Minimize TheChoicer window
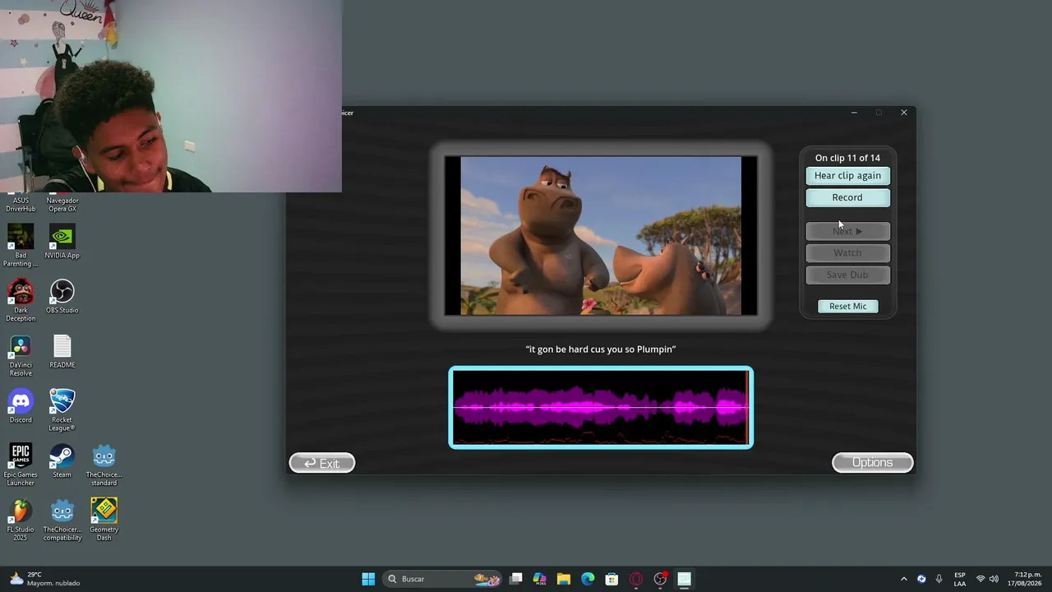 [854, 113]
